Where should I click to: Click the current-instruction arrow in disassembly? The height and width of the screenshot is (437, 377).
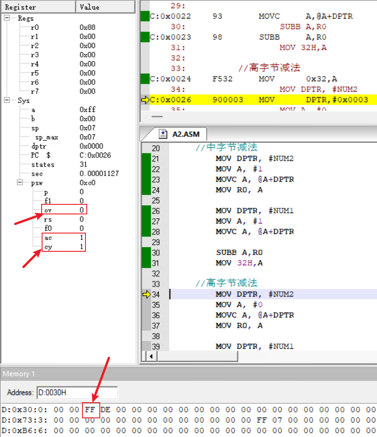(145, 100)
